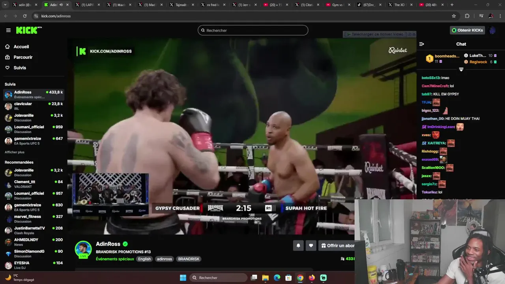Expand the gifter leaderboard down-arrow
Image resolution: width=505 pixels, height=284 pixels.
click(x=461, y=69)
